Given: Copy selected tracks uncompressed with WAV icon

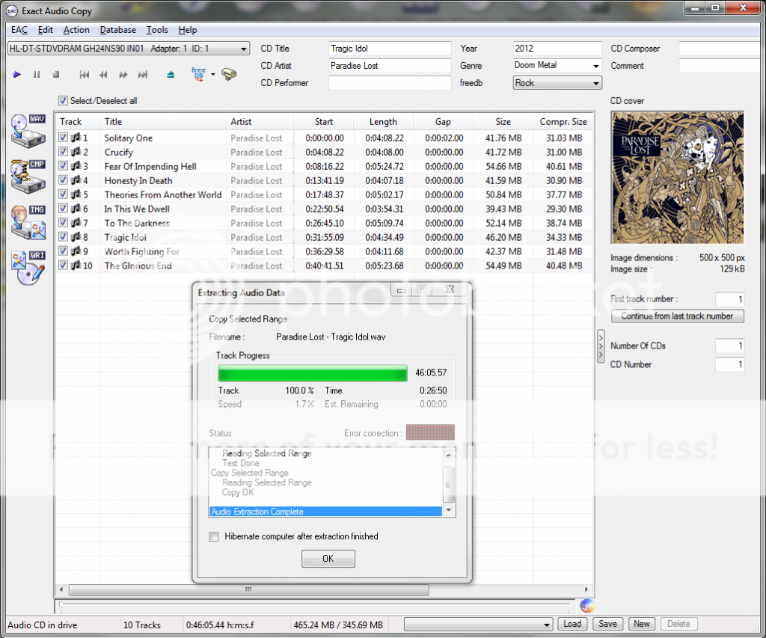Looking at the screenshot, I should click(28, 131).
